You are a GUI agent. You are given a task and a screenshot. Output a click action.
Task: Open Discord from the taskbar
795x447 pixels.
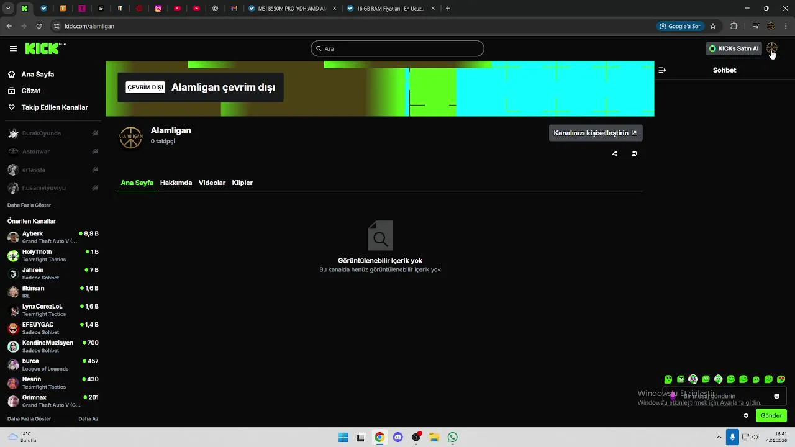tap(398, 437)
